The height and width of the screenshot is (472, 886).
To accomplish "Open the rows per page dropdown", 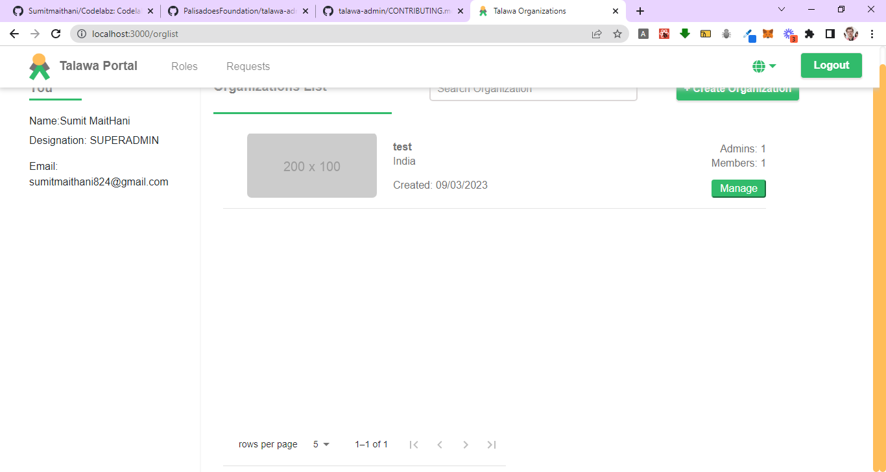I will (320, 444).
